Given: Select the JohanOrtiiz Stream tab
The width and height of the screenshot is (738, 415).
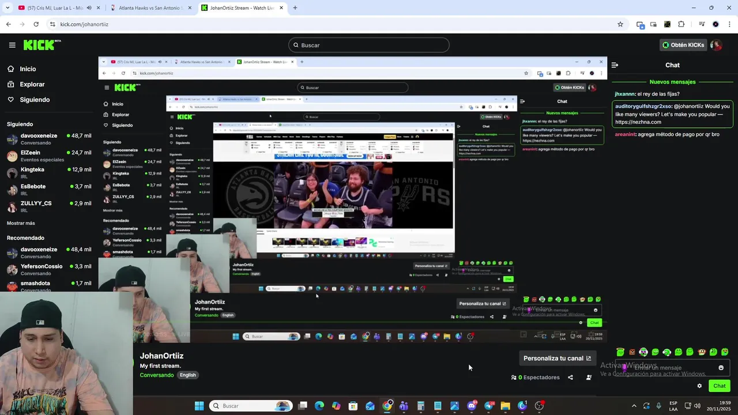Looking at the screenshot, I should click(x=242, y=8).
